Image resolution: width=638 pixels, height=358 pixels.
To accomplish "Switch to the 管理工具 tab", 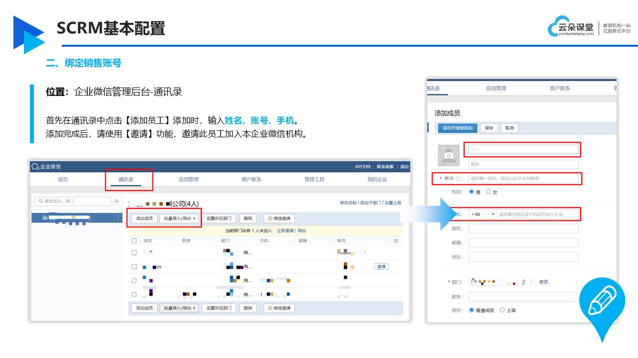I will click(315, 179).
